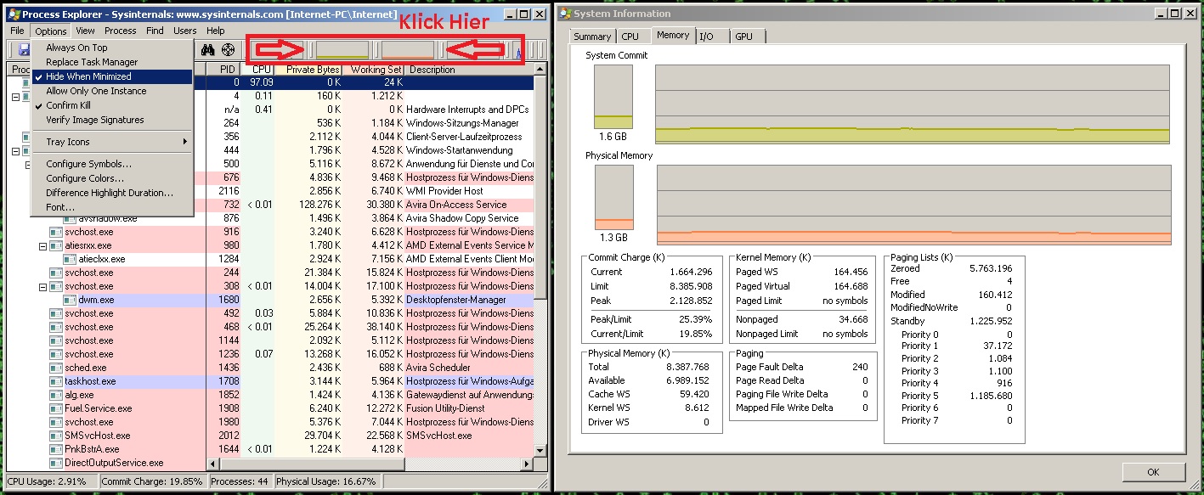The image size is (1204, 495).
Task: Click the Process Explorer title bar icon
Action: pyautogui.click(x=14, y=14)
